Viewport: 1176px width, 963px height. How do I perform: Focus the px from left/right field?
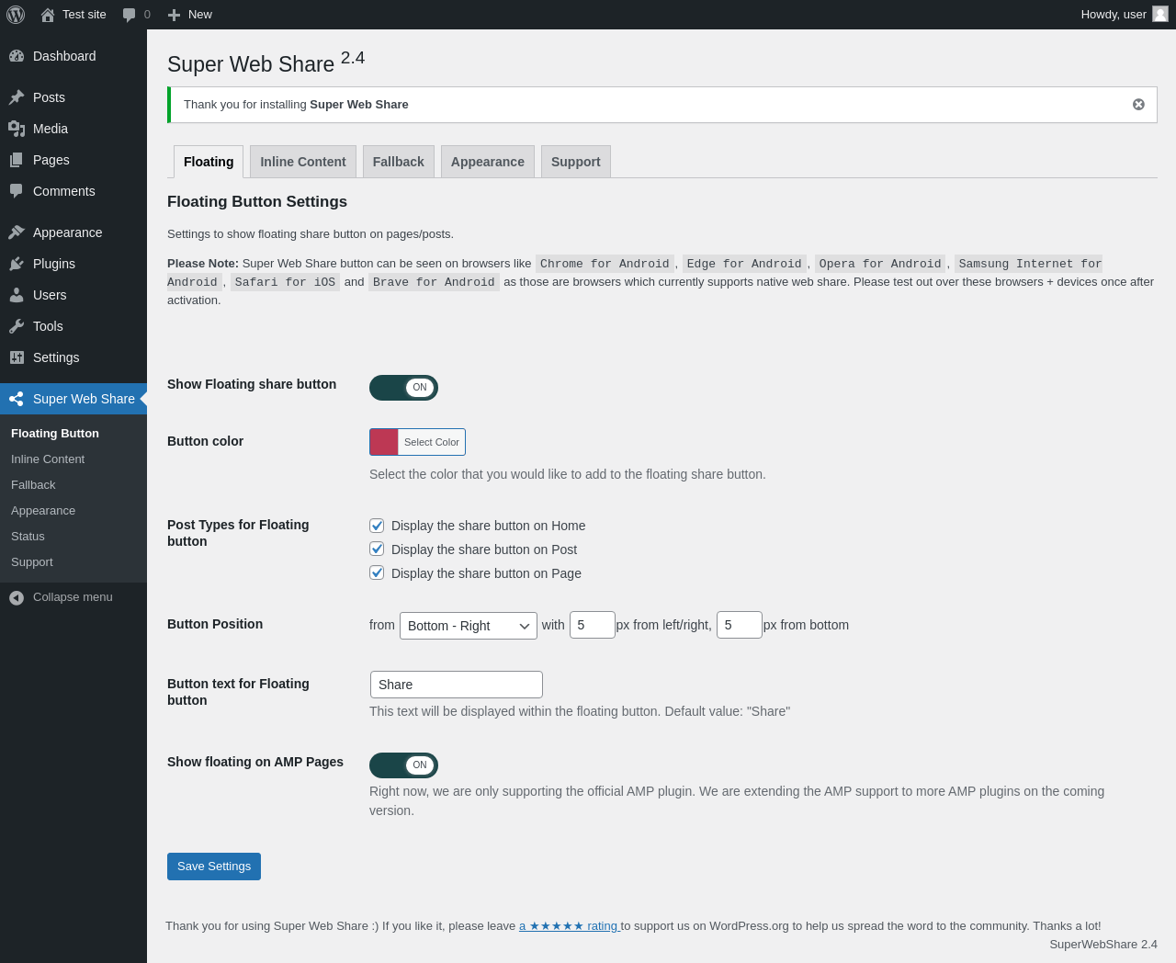click(x=593, y=625)
